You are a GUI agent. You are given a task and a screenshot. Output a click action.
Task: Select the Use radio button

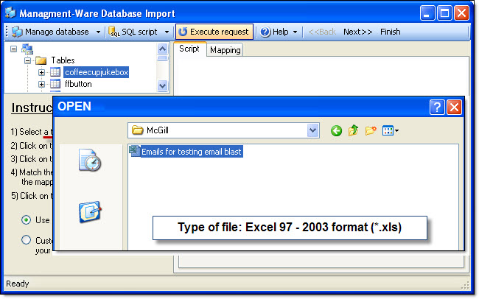[x=27, y=220]
